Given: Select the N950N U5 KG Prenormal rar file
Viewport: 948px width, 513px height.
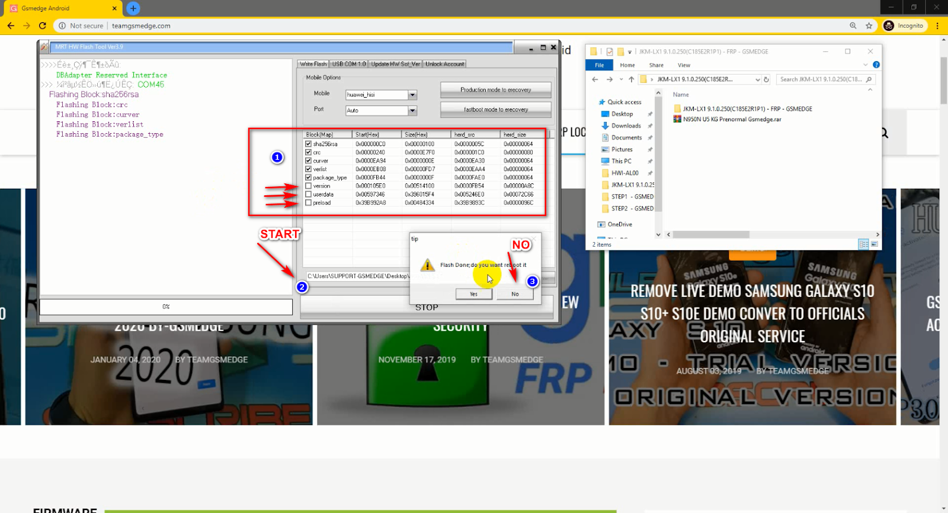Looking at the screenshot, I should [732, 119].
